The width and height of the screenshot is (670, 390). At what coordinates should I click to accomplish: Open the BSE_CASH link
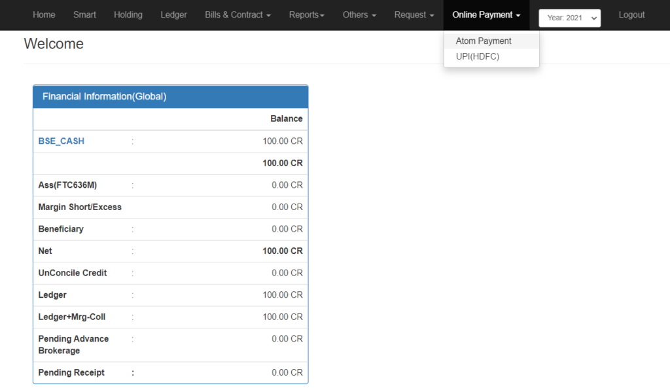61,141
